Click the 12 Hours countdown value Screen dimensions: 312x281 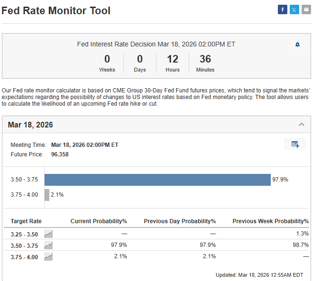click(173, 59)
